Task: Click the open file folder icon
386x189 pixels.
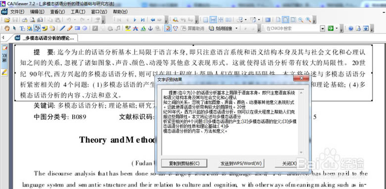Action: click(x=7, y=20)
